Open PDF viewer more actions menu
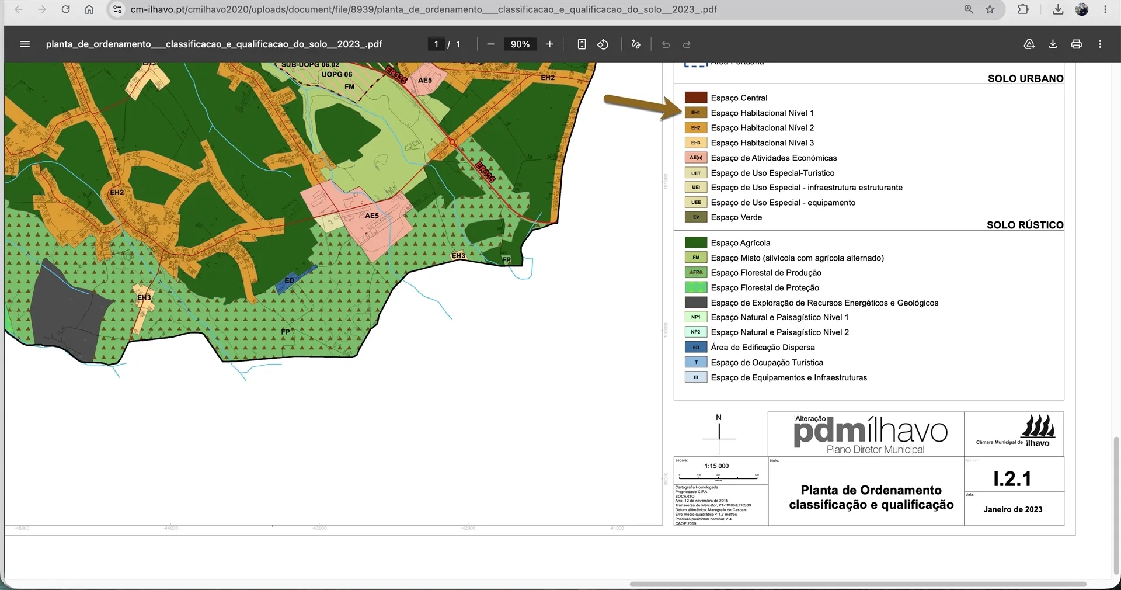1121x590 pixels. 1100,44
